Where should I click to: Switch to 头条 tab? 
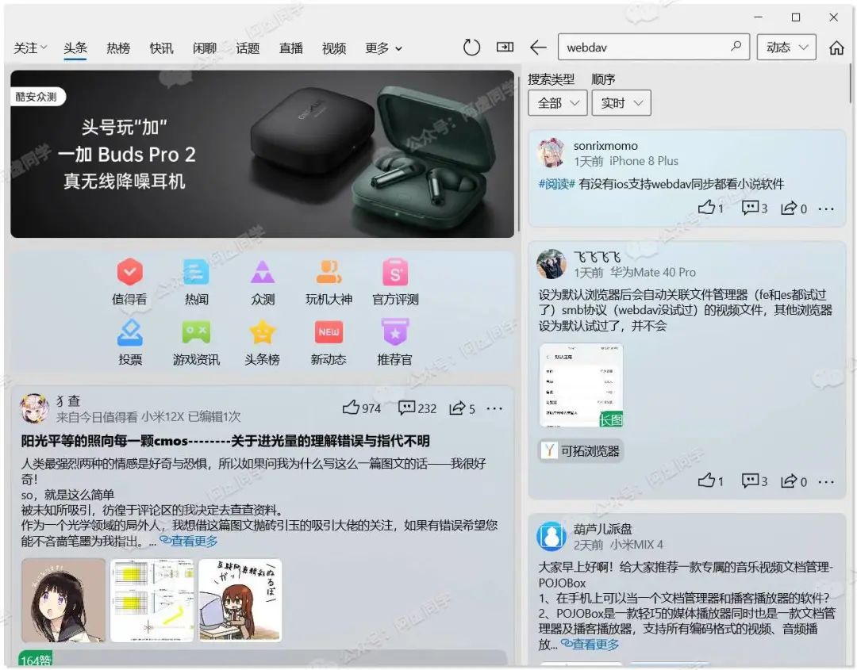click(75, 48)
